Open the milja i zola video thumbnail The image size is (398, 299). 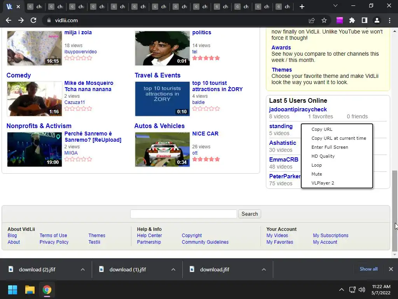[x=35, y=48]
